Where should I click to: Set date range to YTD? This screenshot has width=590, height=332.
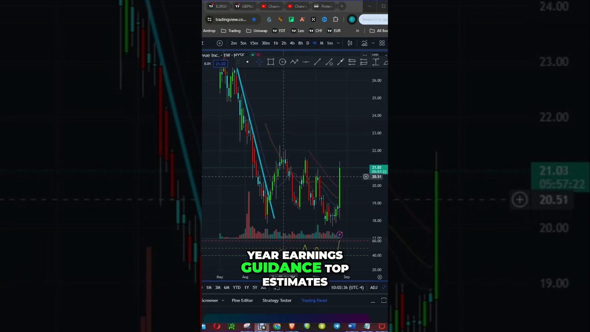pos(236,288)
